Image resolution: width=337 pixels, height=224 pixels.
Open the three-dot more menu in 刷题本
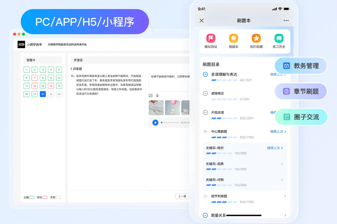coord(286,21)
